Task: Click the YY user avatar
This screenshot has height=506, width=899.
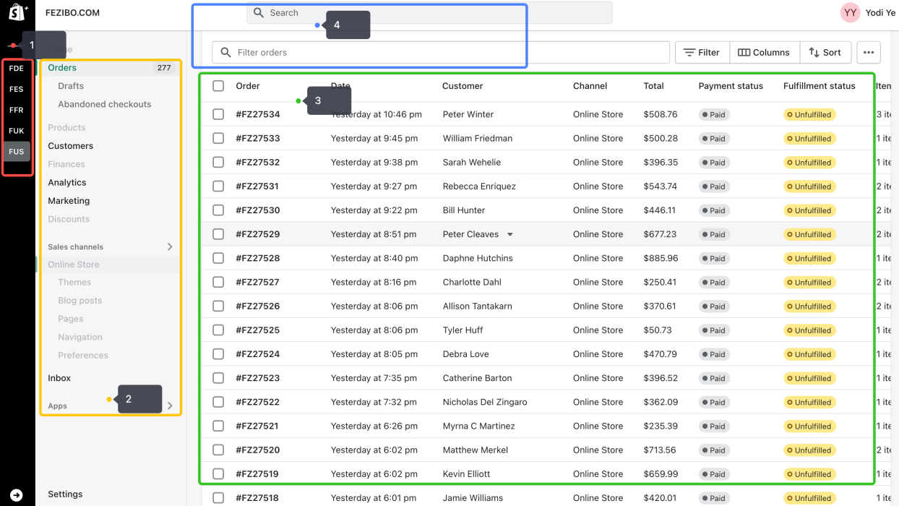Action: 851,12
